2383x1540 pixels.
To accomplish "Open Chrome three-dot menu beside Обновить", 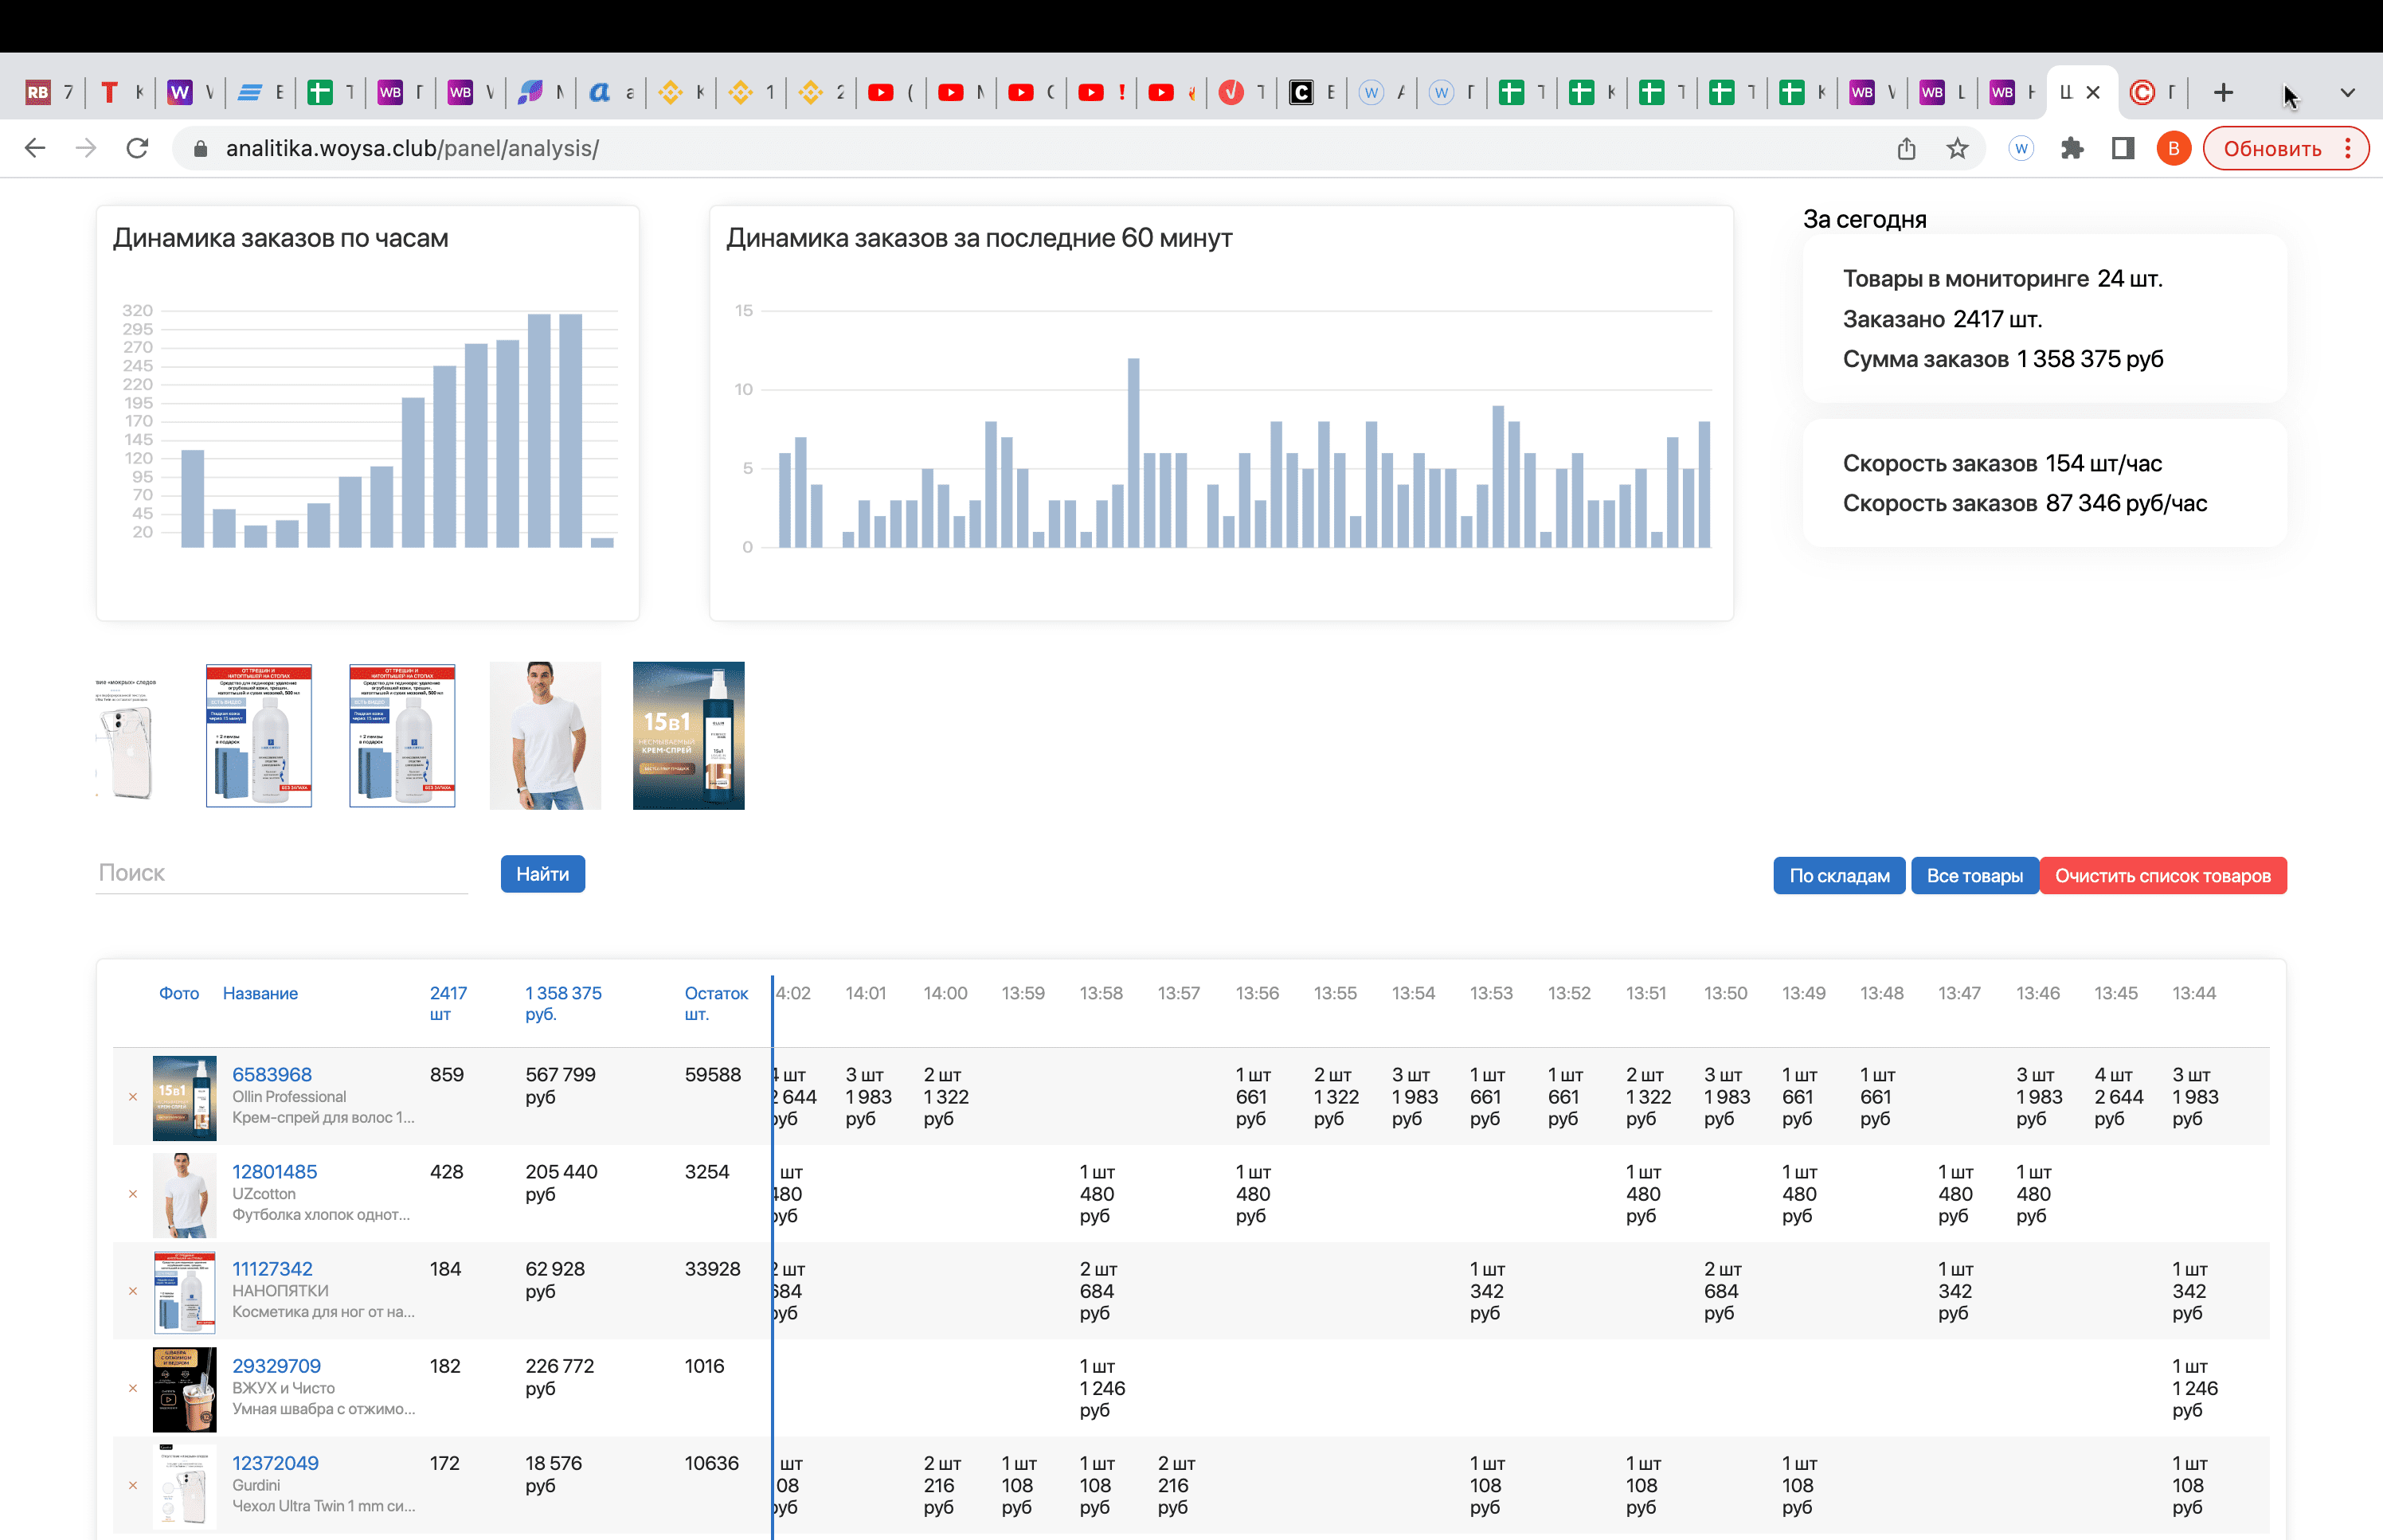I will coord(2348,148).
